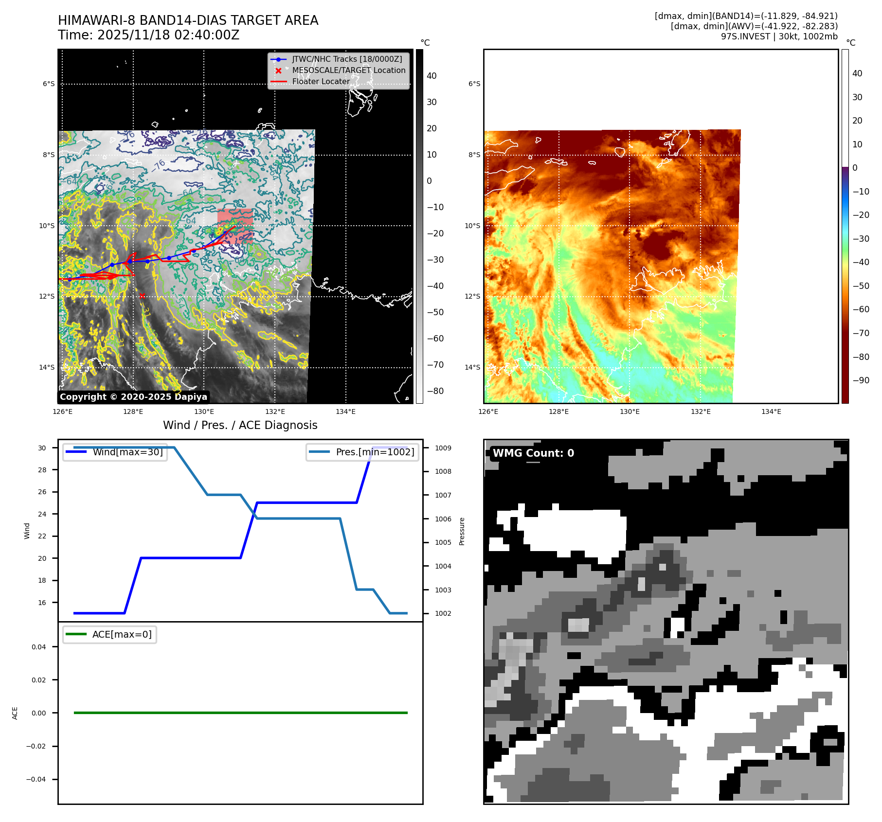This screenshot has width=882, height=822.
Task: Click the Copyright 2020-2025 Dapiya text
Action: (x=133, y=397)
